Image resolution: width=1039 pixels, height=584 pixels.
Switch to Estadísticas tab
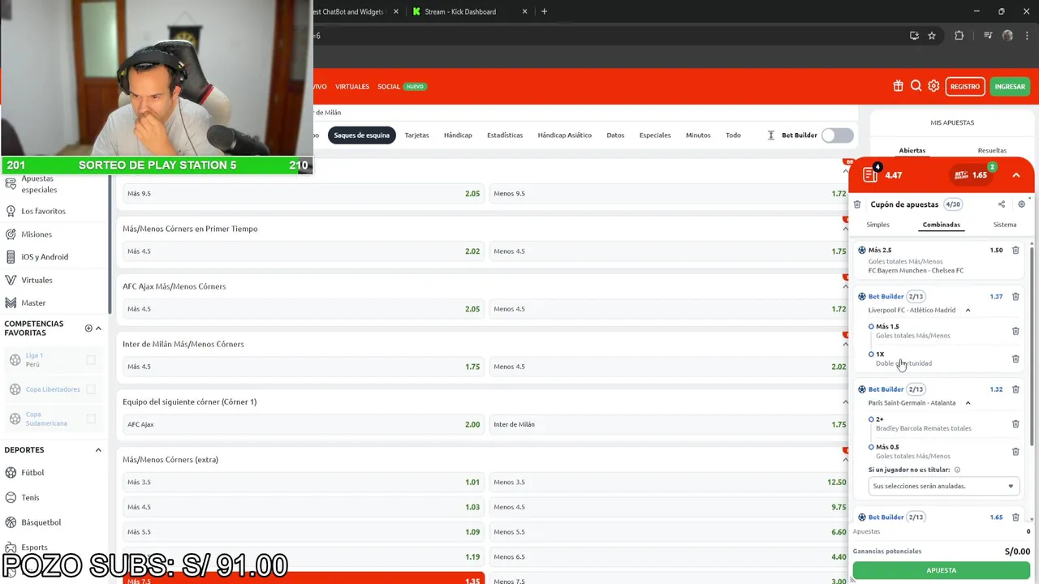[505, 135]
